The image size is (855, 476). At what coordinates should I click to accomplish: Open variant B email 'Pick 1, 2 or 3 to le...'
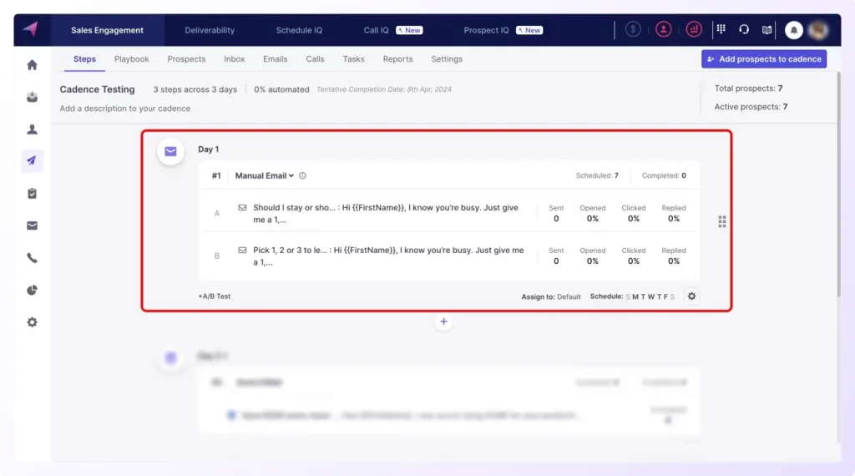(x=388, y=256)
